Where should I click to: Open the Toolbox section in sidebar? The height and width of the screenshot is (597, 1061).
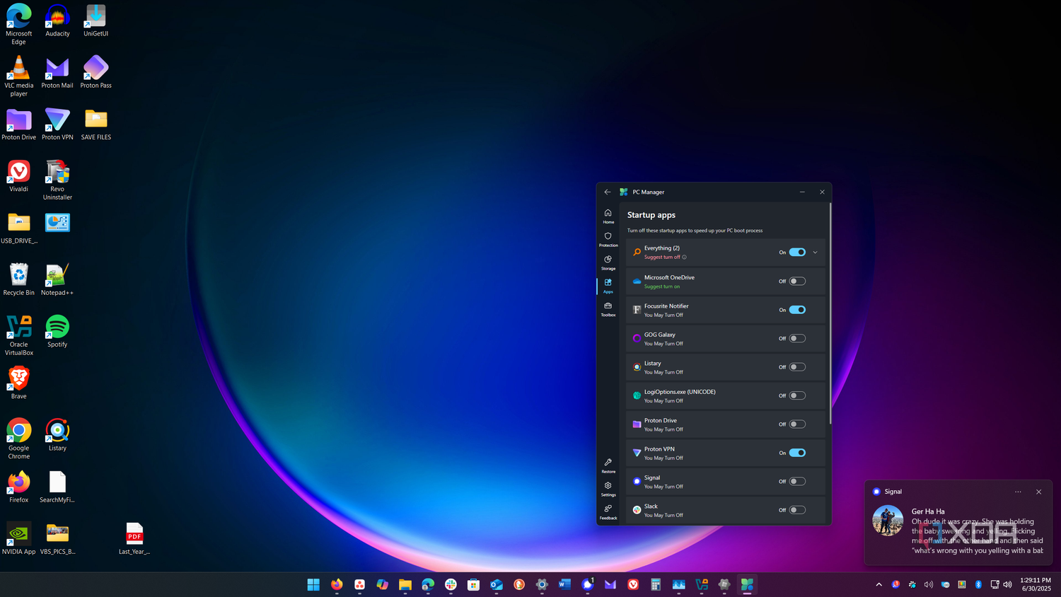608,309
